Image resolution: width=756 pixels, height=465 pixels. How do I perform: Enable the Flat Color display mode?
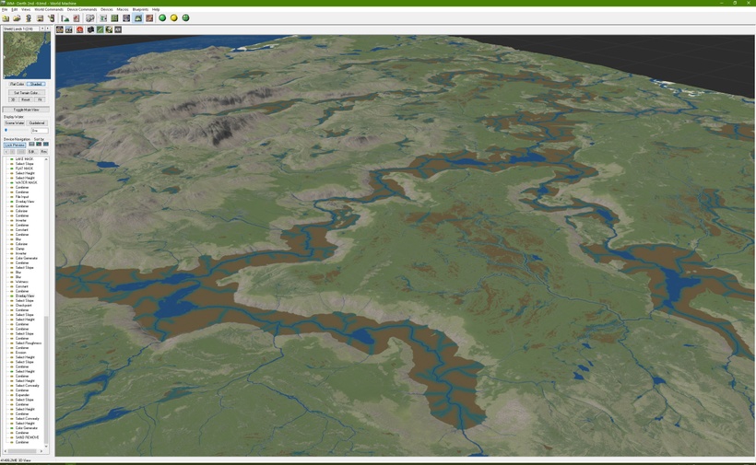pos(17,84)
